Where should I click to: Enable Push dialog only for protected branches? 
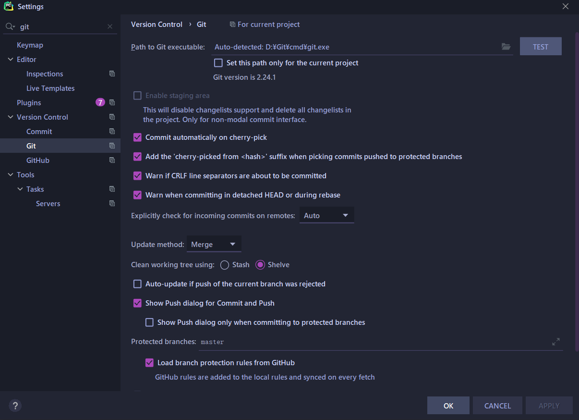(x=149, y=322)
